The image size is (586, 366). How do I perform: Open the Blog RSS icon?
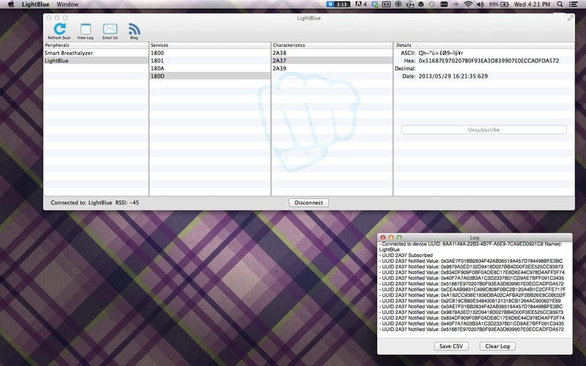click(x=134, y=29)
